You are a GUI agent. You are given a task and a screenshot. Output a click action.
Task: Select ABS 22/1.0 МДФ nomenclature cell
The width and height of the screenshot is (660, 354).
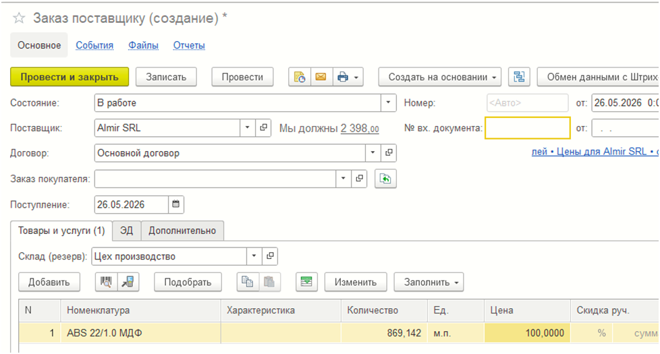(140, 333)
